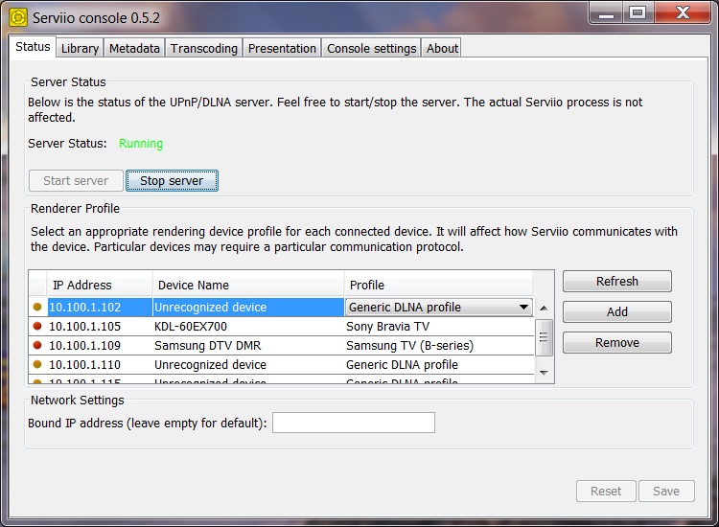Viewport: 719px width, 527px height.
Task: Click status dot for 10.100.1.102 row
Action: tap(37, 308)
